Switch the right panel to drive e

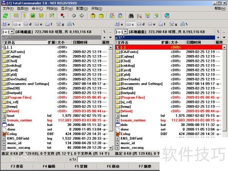pyautogui.click(x=151, y=24)
